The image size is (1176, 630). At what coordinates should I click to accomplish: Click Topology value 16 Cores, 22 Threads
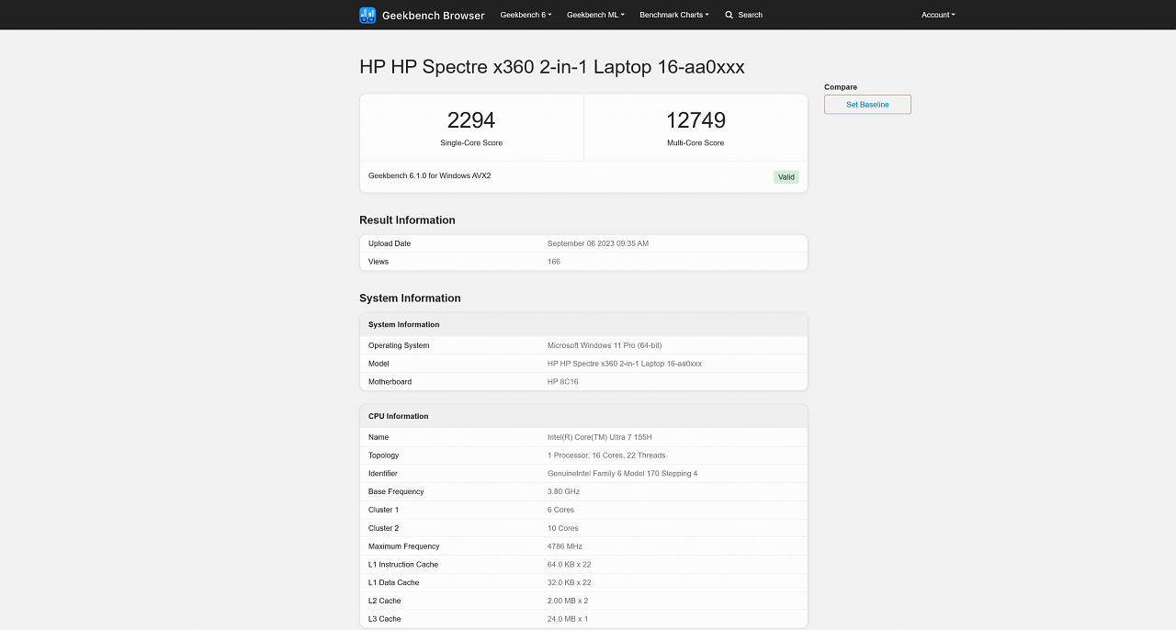click(606, 456)
